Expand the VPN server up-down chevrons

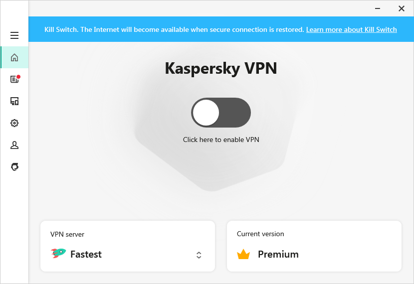[199, 255]
